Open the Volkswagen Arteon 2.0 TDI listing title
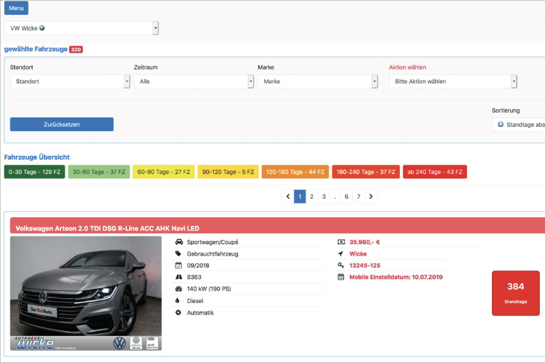The image size is (545, 363). pos(107,228)
